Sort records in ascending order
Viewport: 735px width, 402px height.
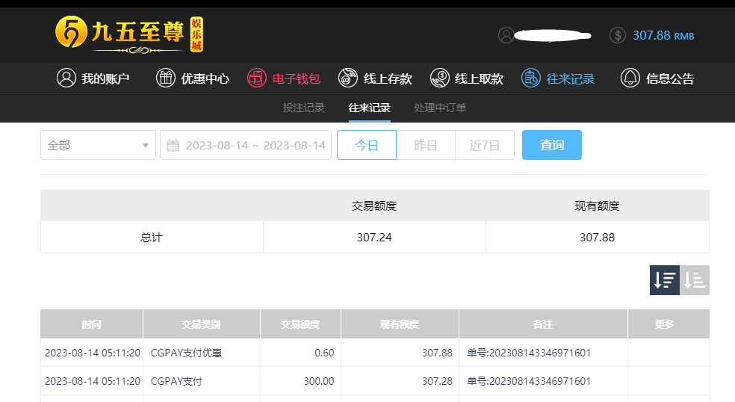694,280
